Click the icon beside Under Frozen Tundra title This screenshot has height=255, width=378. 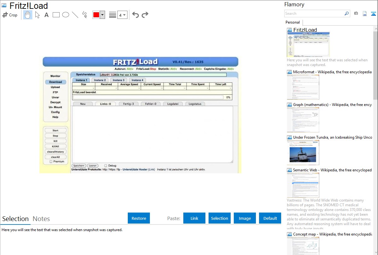tap(289, 137)
